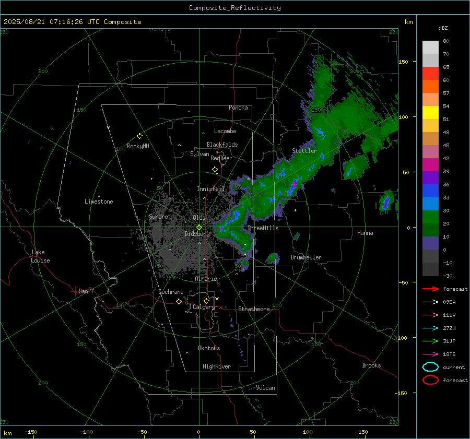Screen dimensions: 470x439
Task: Select the bright yellow 54-51 dBZ swatch
Action: pyautogui.click(x=430, y=113)
